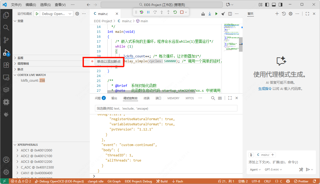Stop debugging with the red square

[182, 12]
